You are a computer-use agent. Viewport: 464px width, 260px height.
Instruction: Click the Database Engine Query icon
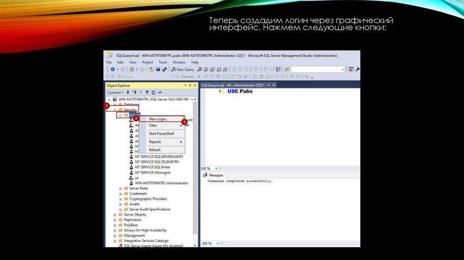(200, 69)
